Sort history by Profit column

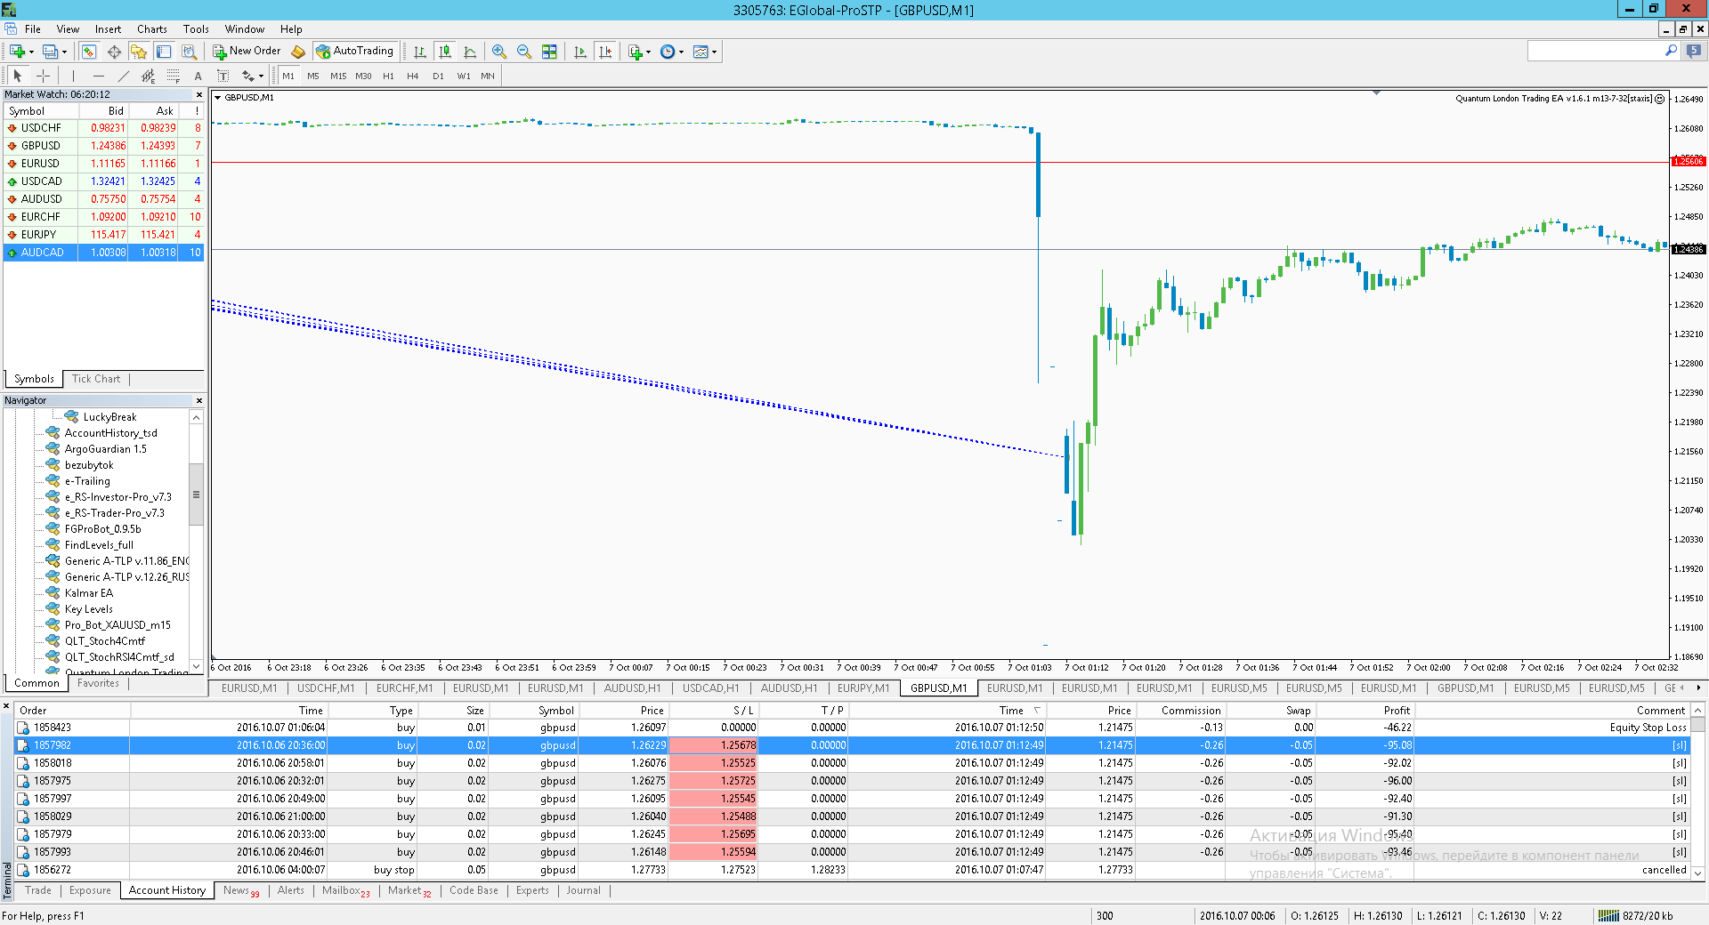1365,711
